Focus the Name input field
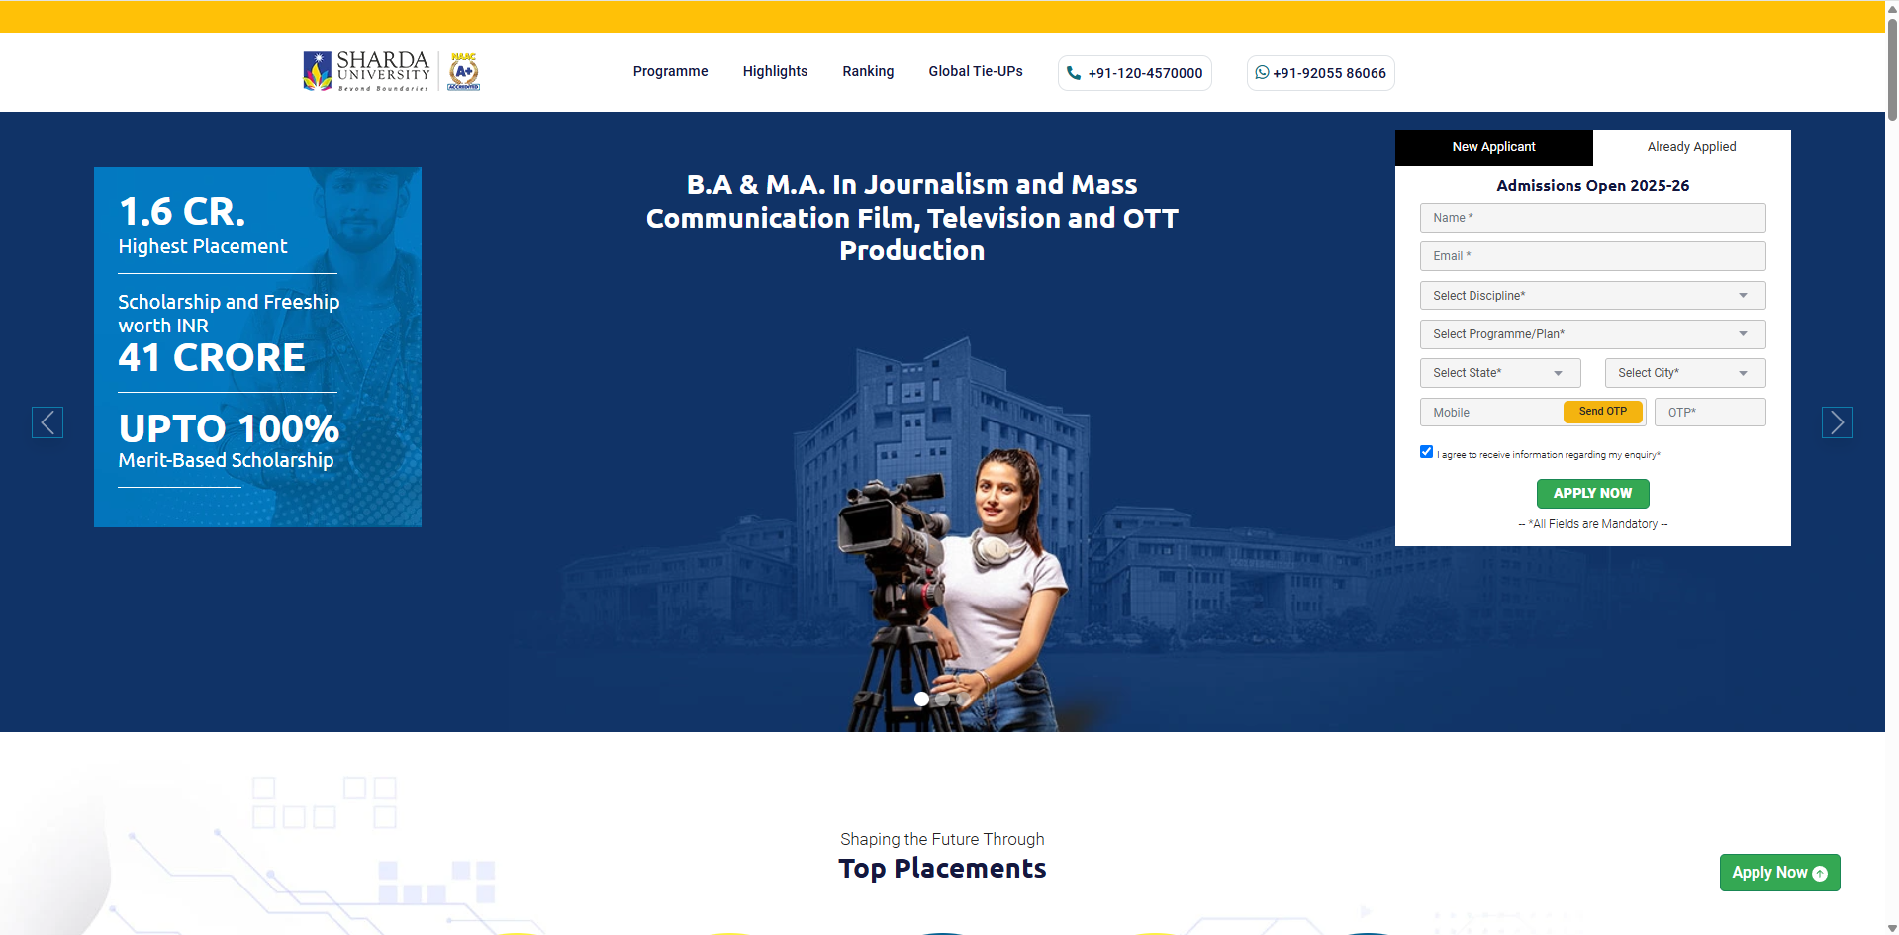The height and width of the screenshot is (935, 1899). point(1592,218)
